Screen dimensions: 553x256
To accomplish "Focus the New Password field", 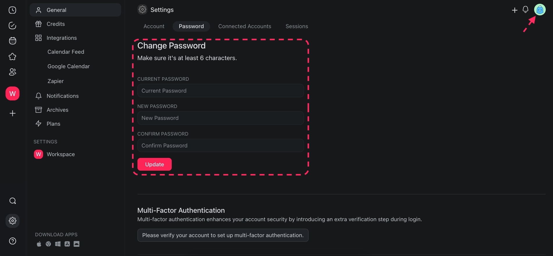I will (221, 118).
